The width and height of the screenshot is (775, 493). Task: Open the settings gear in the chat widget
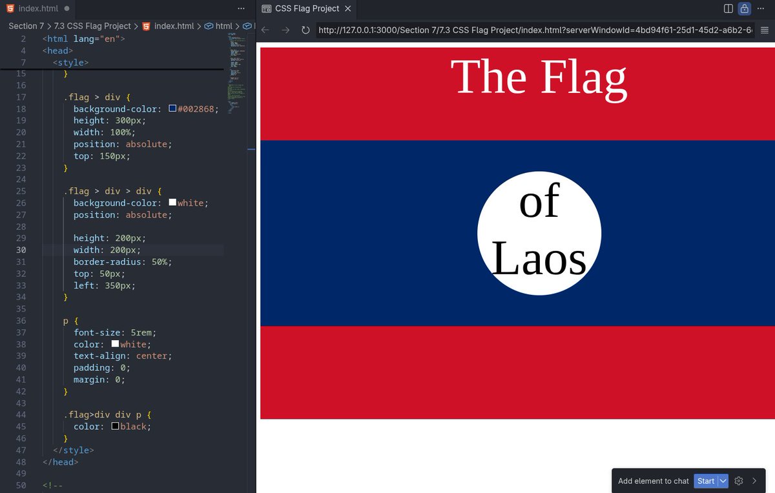pos(739,481)
